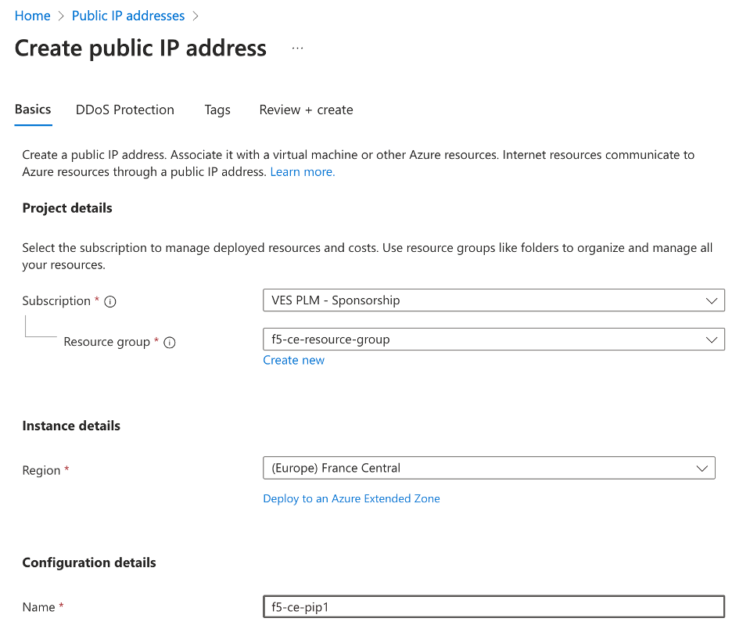Switch to the DDoS Protection tab

click(x=124, y=110)
